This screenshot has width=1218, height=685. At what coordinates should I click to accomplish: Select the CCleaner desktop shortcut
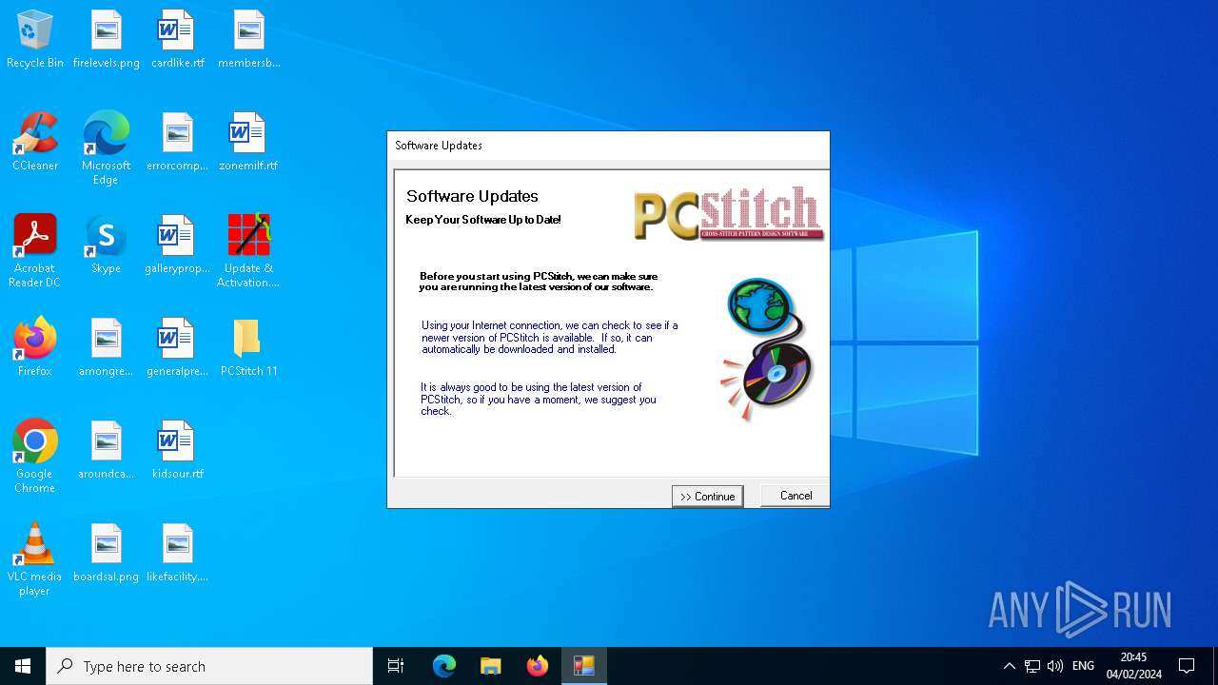[35, 143]
